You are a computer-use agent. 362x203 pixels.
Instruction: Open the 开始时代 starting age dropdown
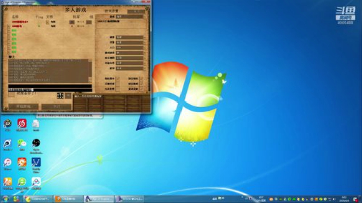click(131, 63)
